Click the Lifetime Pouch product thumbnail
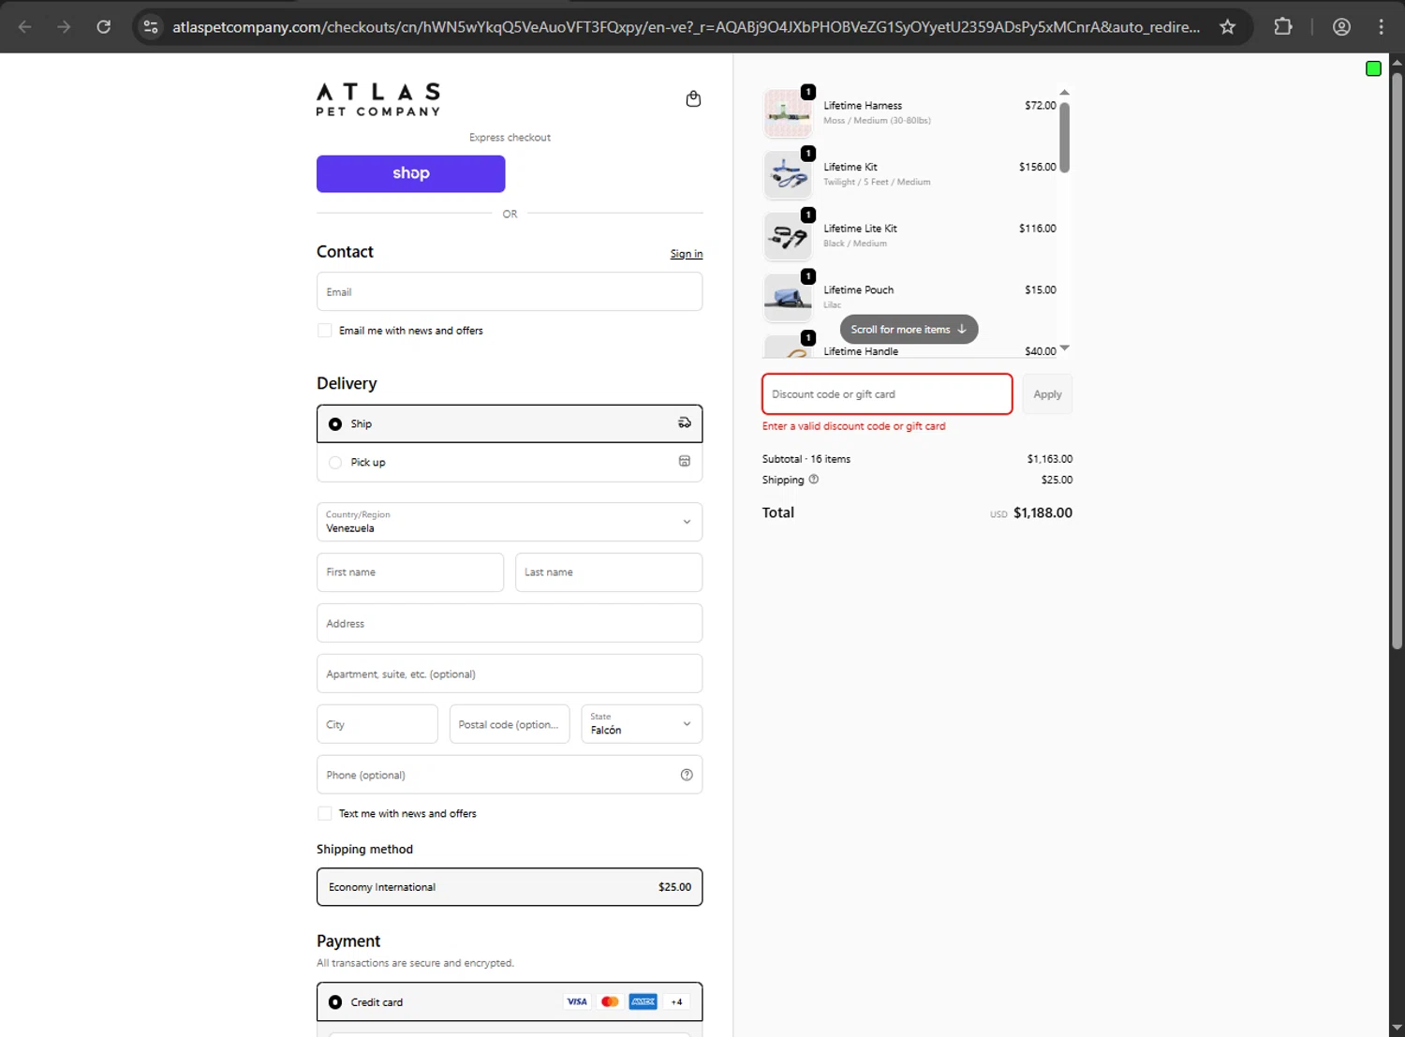 pos(788,298)
